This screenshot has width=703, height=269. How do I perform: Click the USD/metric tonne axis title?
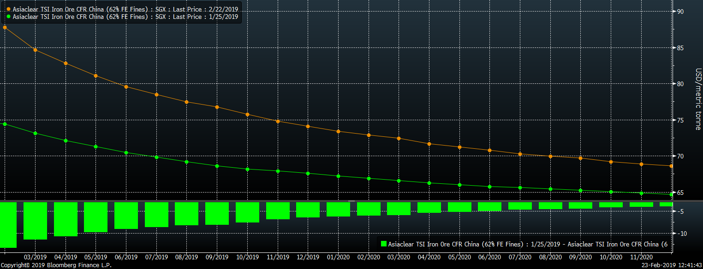(x=698, y=99)
